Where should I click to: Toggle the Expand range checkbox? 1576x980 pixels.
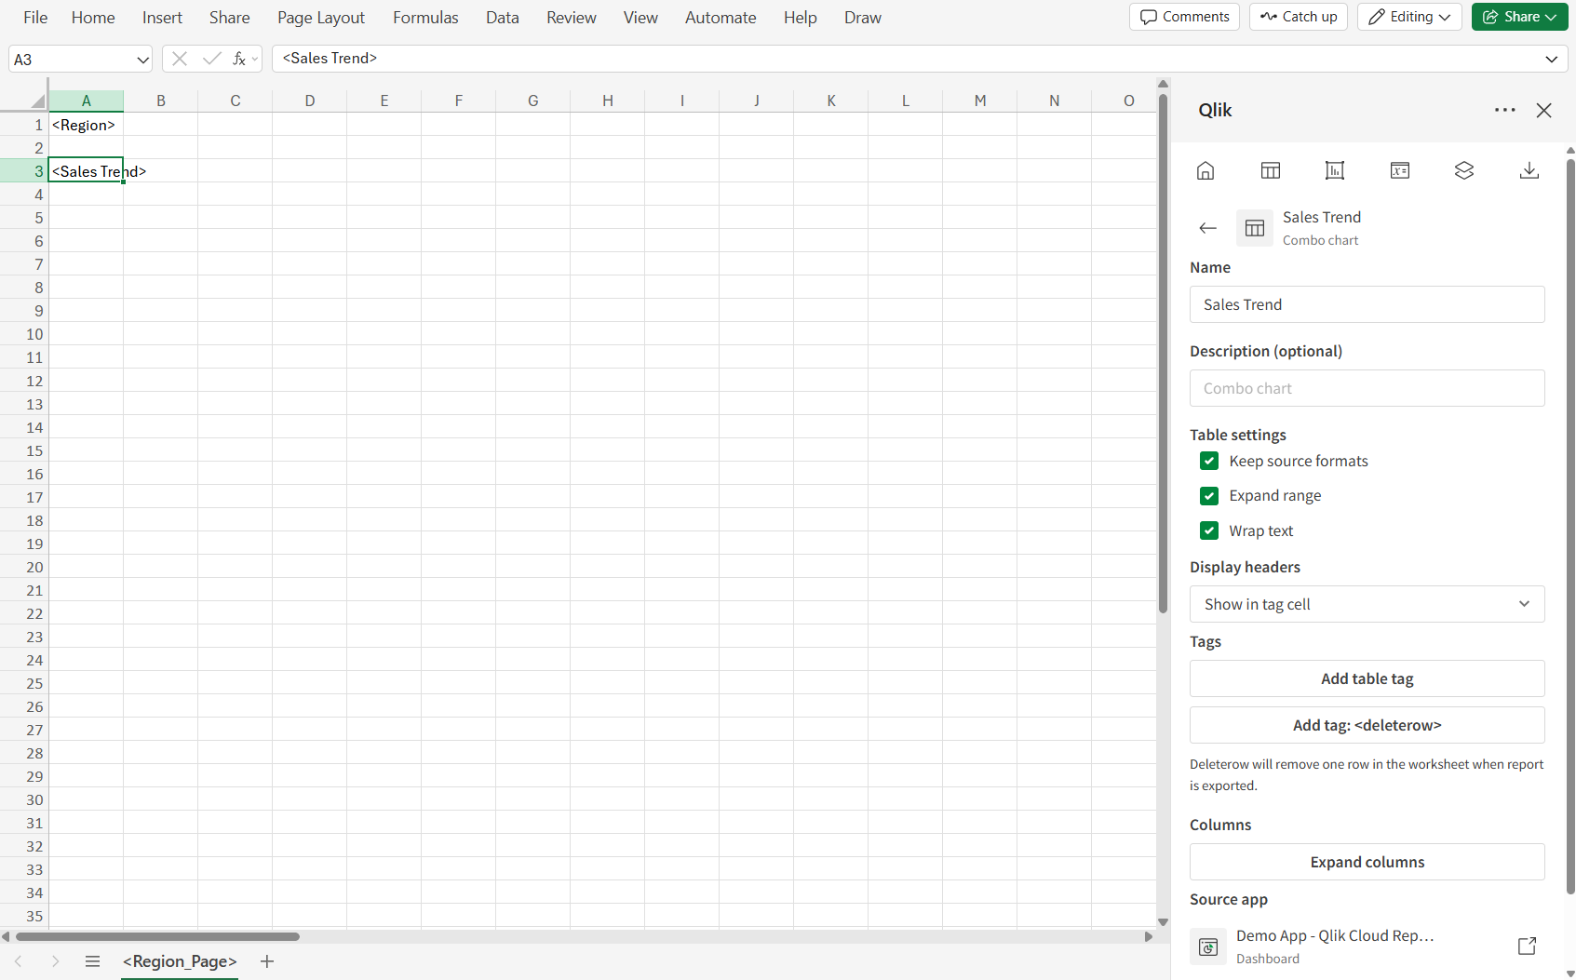(x=1209, y=496)
